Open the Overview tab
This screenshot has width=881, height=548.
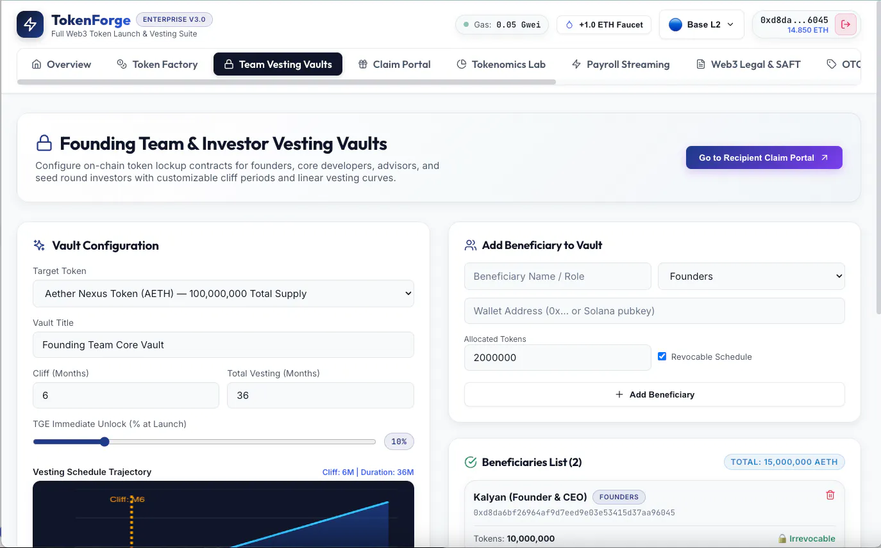point(62,64)
